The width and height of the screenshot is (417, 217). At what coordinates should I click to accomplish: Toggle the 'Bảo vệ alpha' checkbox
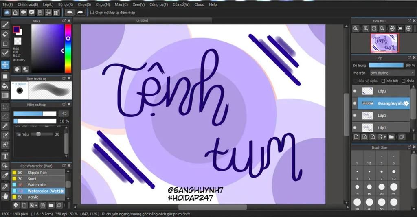(356, 81)
